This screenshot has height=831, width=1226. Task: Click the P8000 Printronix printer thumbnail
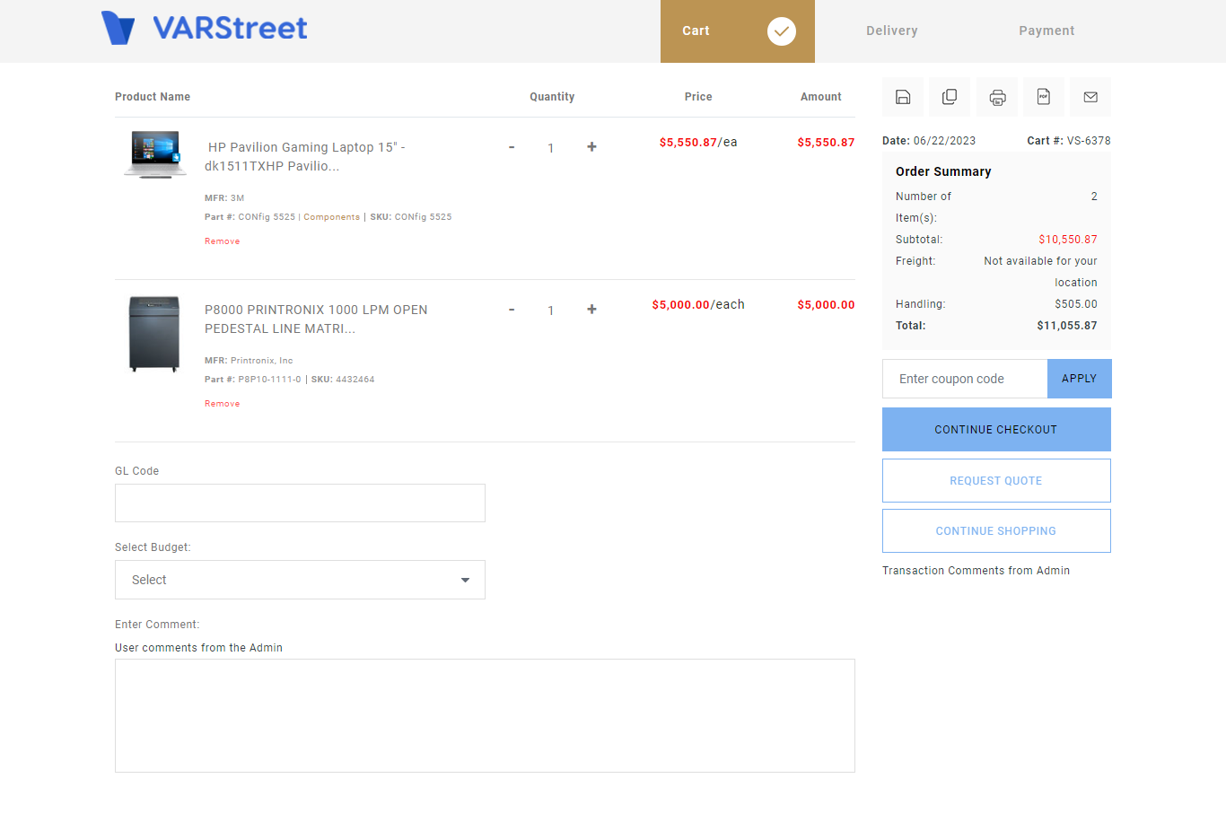[x=154, y=334]
